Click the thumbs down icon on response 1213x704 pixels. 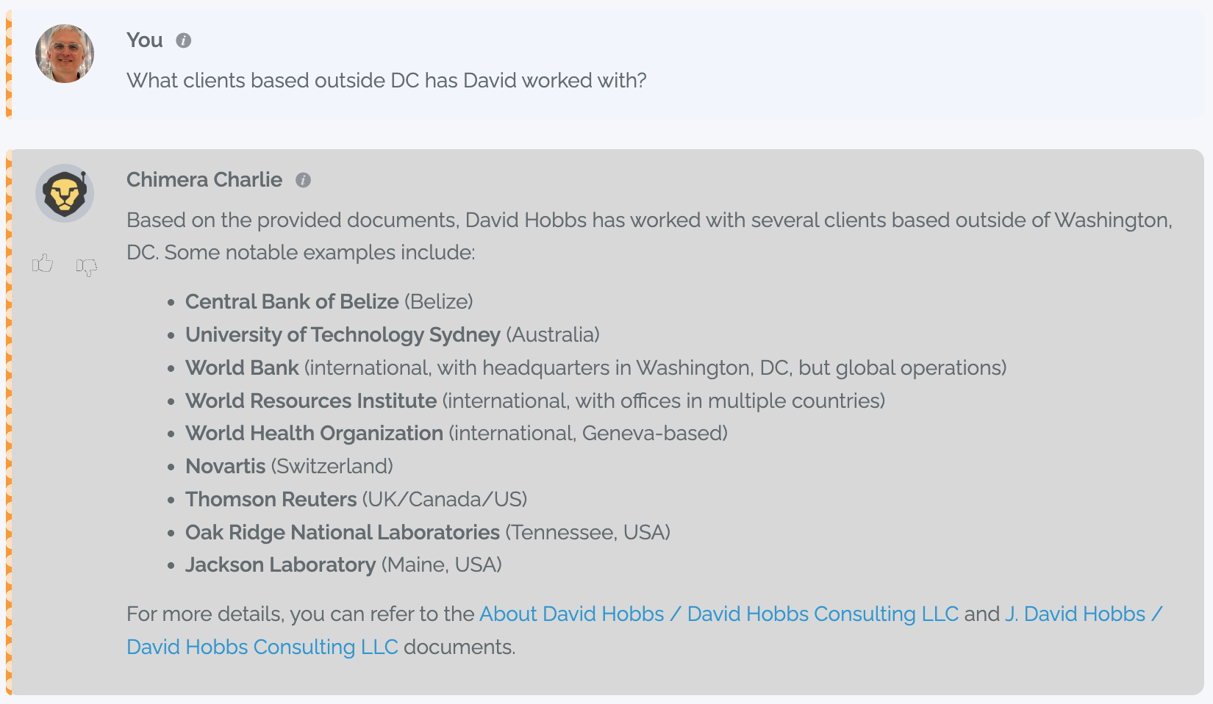point(87,267)
